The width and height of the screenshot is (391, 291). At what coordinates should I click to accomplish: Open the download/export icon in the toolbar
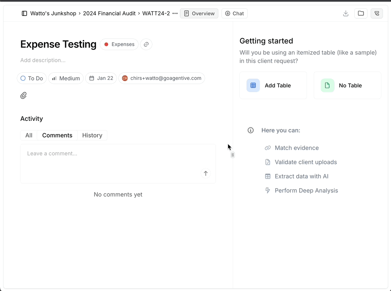point(345,13)
